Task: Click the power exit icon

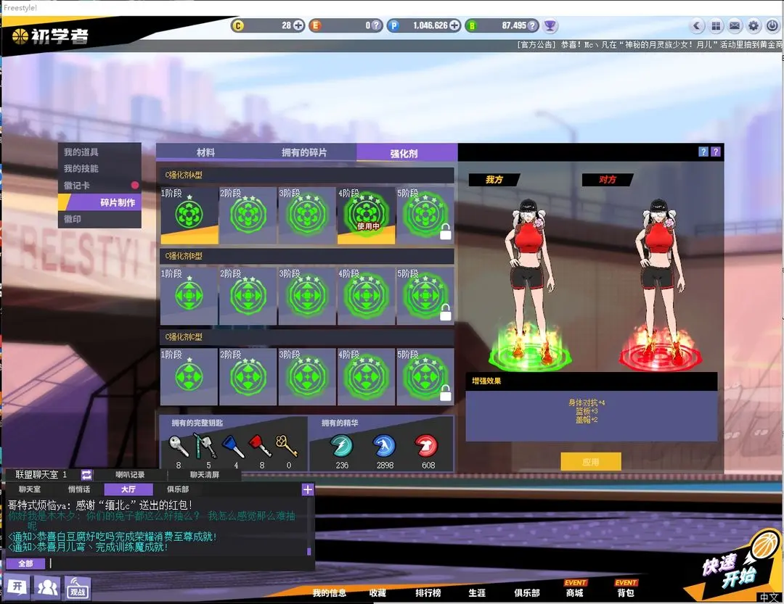Action: tap(772, 26)
